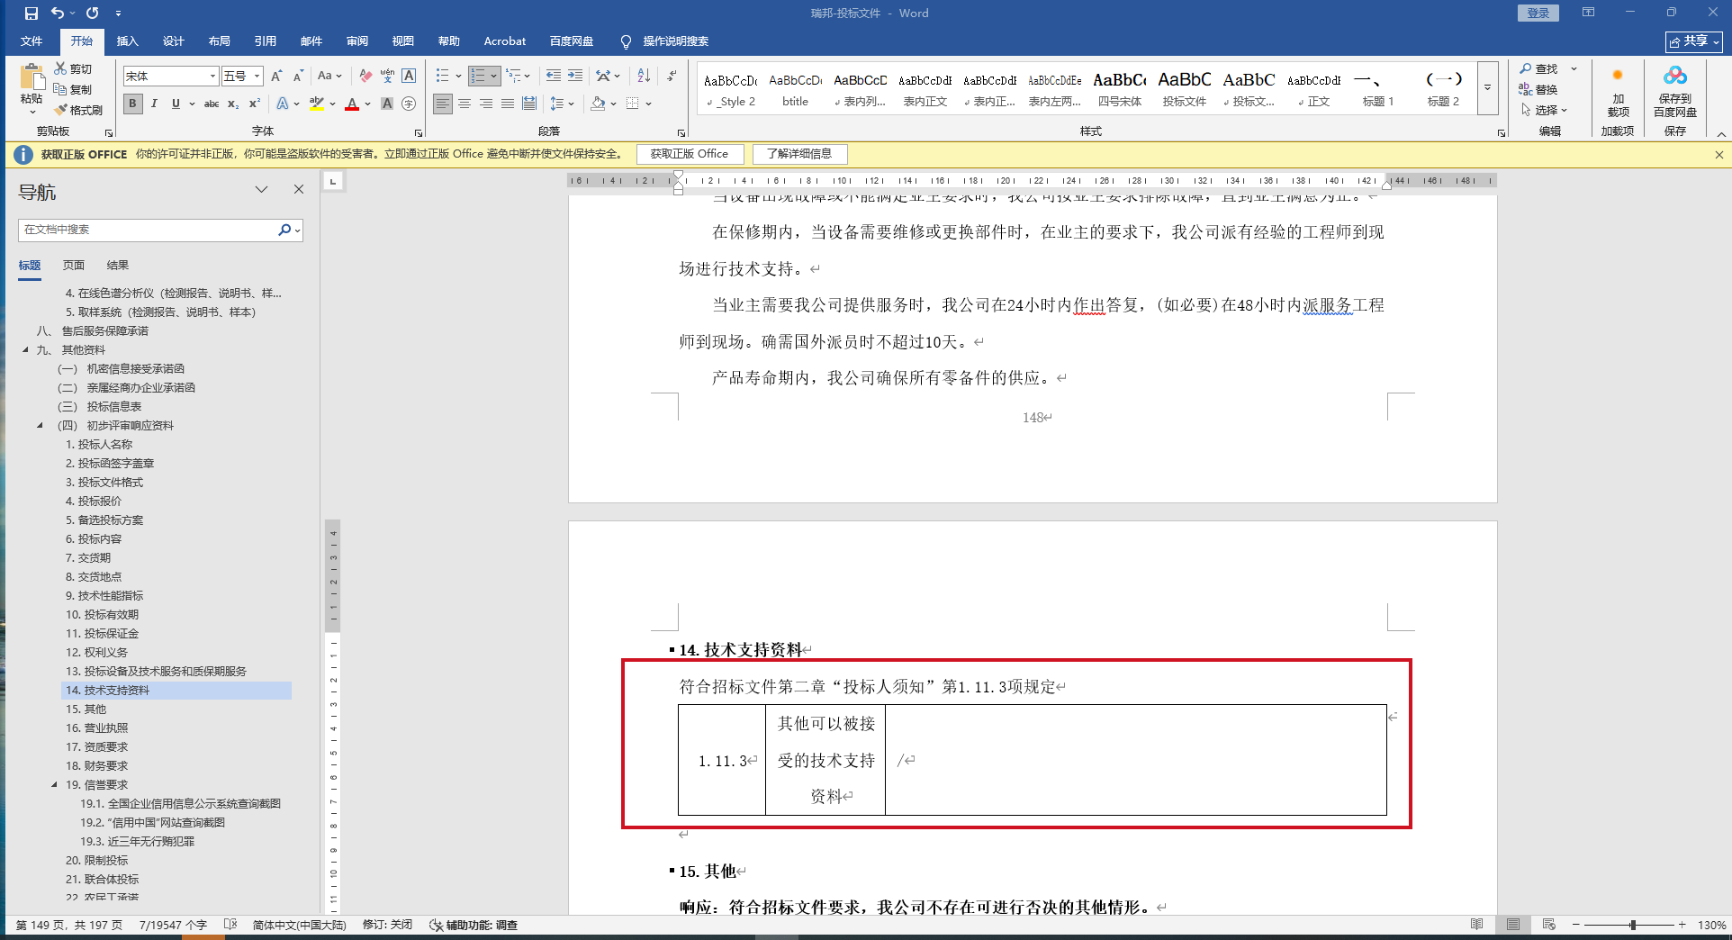Click the zoom slider handle
Viewport: 1732px width, 940px height.
tap(1632, 925)
